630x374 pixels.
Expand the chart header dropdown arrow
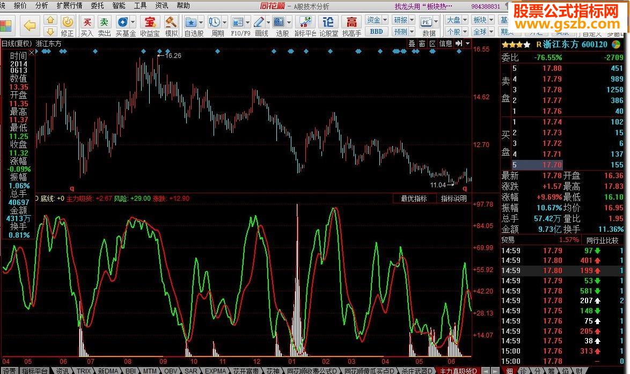pos(467,43)
